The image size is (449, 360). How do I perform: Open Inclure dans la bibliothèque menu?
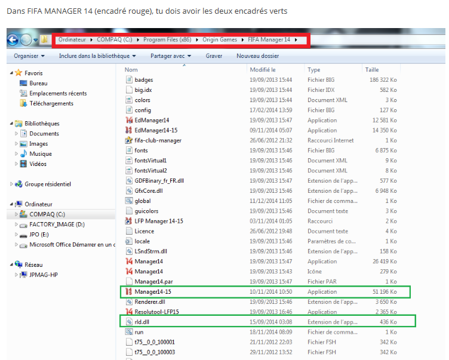tap(97, 56)
